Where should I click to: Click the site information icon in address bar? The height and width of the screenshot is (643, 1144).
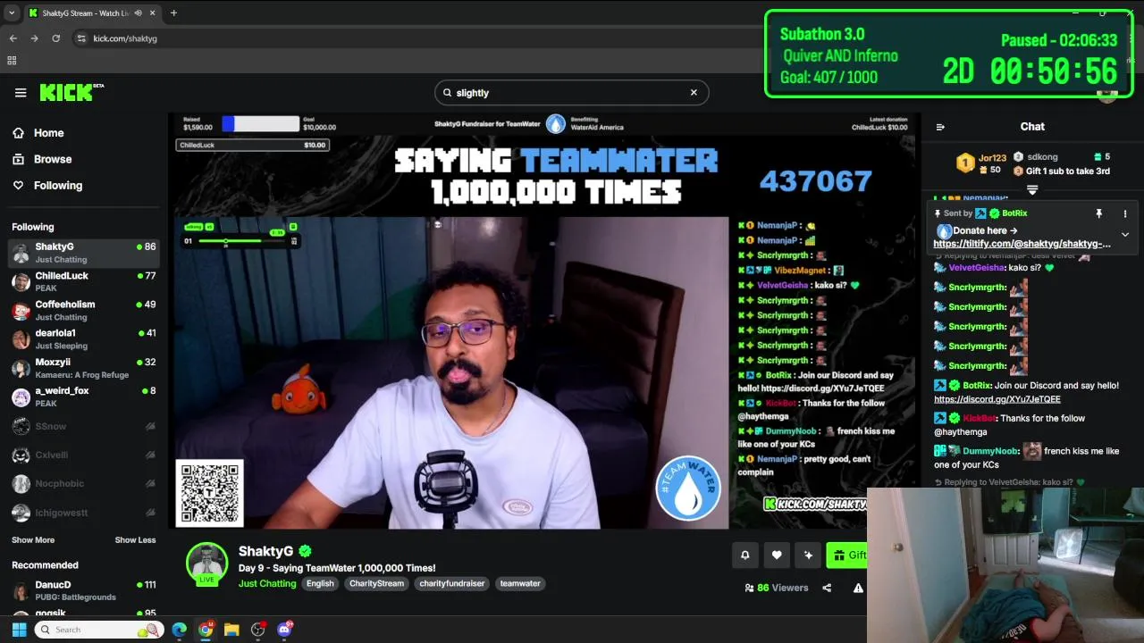click(x=81, y=38)
